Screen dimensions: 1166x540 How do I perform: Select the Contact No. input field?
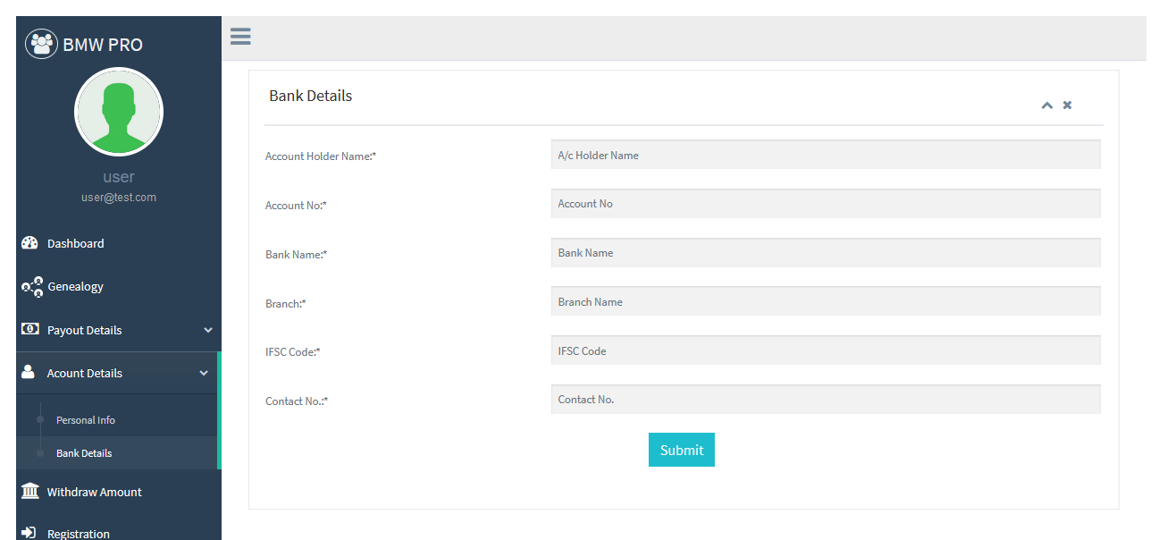pyautogui.click(x=825, y=400)
